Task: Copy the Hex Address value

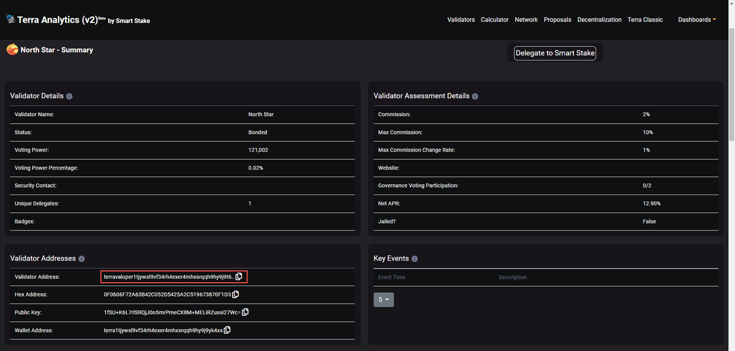Action: pos(236,295)
